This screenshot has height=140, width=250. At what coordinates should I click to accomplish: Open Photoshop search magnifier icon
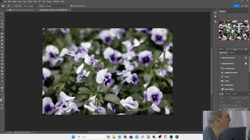pos(243,6)
